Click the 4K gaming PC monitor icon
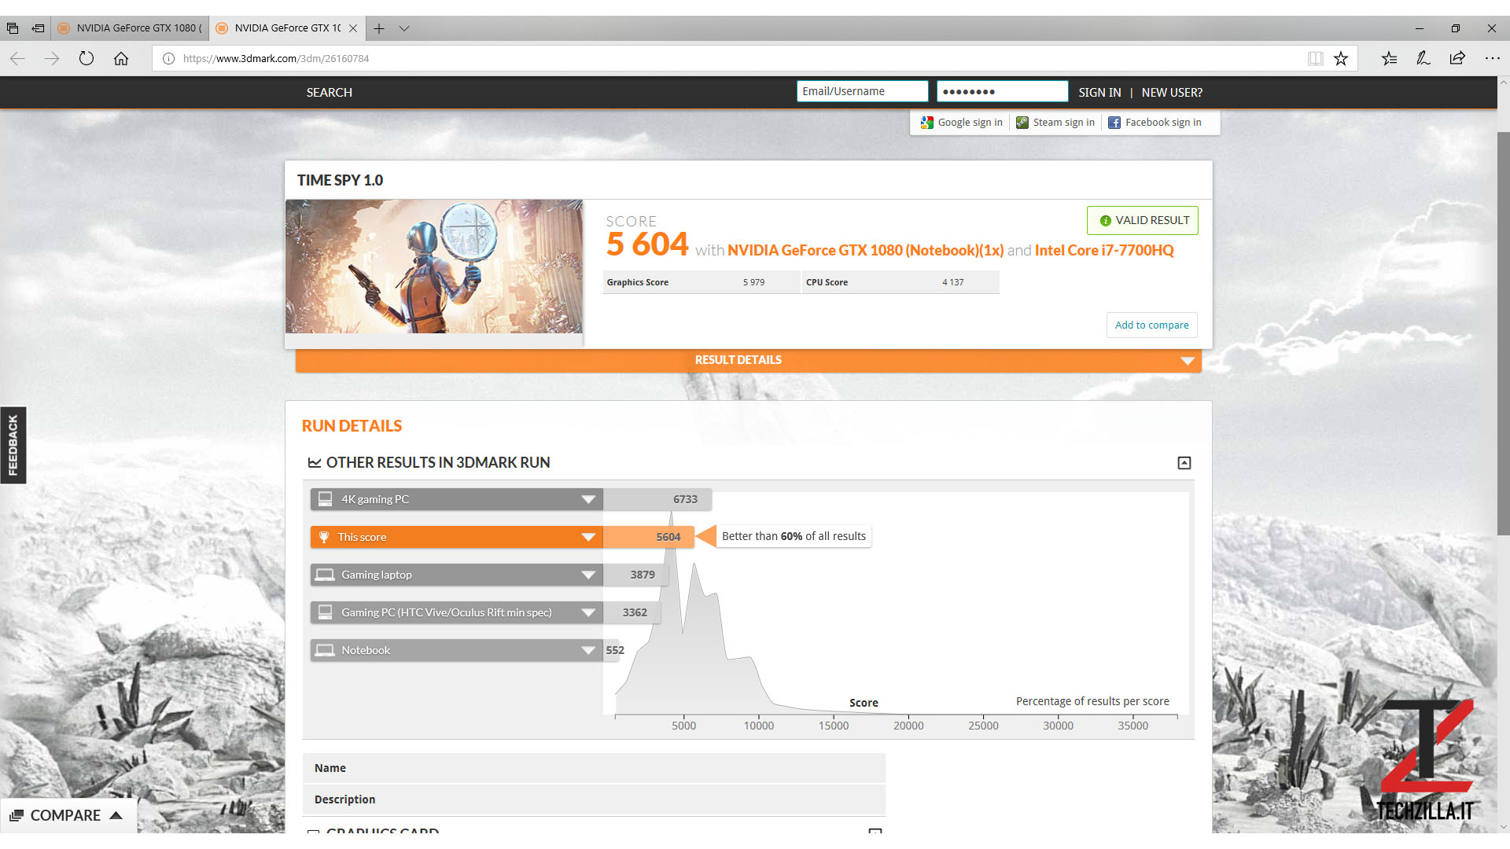The width and height of the screenshot is (1510, 849). coord(325,499)
